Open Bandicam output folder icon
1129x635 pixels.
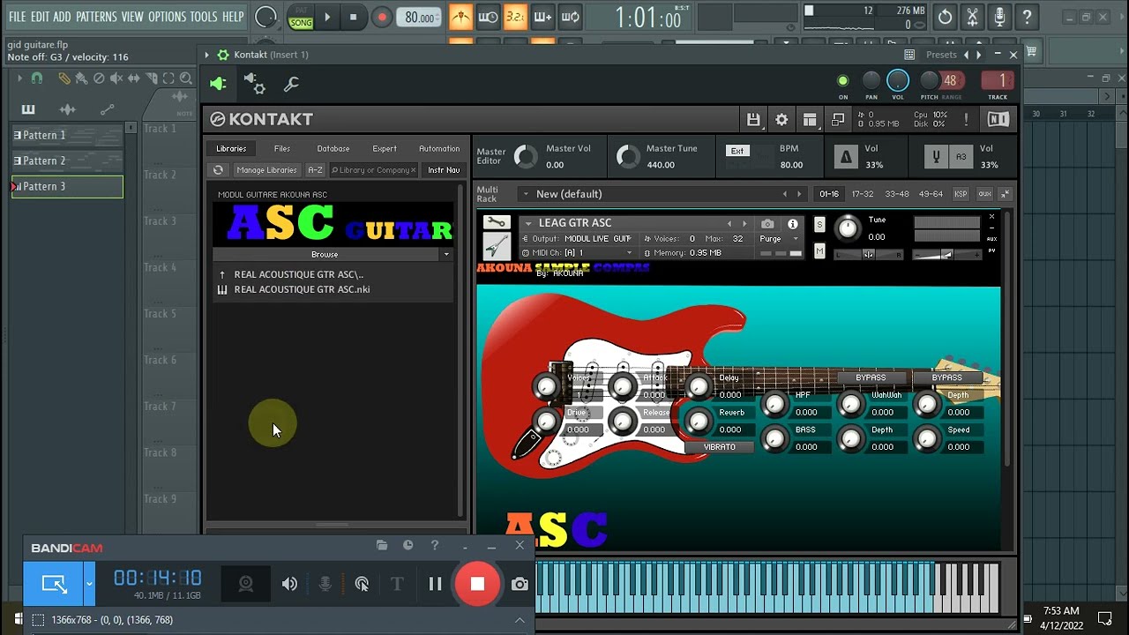382,546
